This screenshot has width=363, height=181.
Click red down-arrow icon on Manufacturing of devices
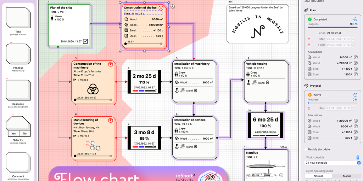point(111,120)
